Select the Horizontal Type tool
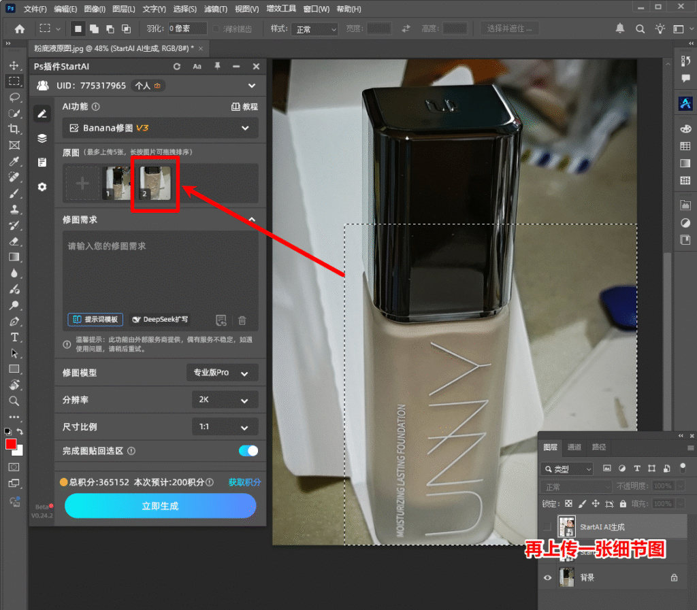Image resolution: width=697 pixels, height=610 pixels. [x=14, y=337]
